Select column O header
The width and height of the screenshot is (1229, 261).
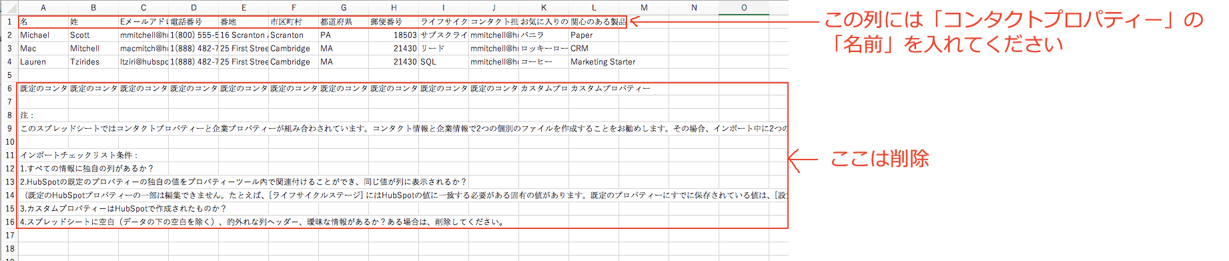coord(744,7)
